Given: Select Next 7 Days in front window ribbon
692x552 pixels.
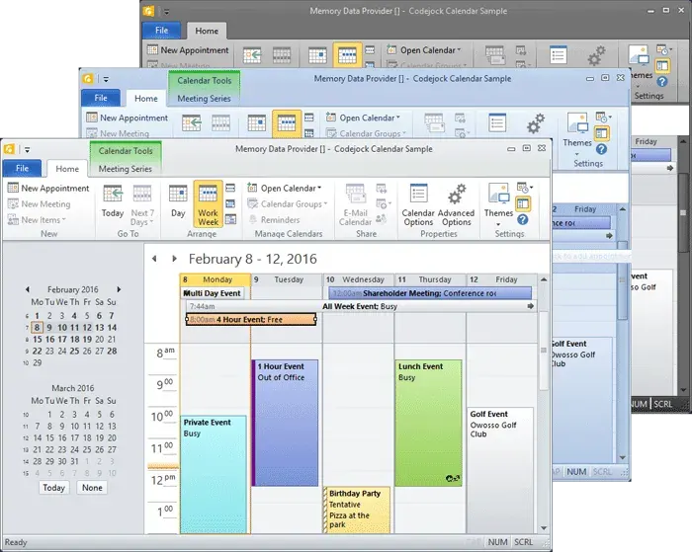Looking at the screenshot, I should tap(142, 205).
